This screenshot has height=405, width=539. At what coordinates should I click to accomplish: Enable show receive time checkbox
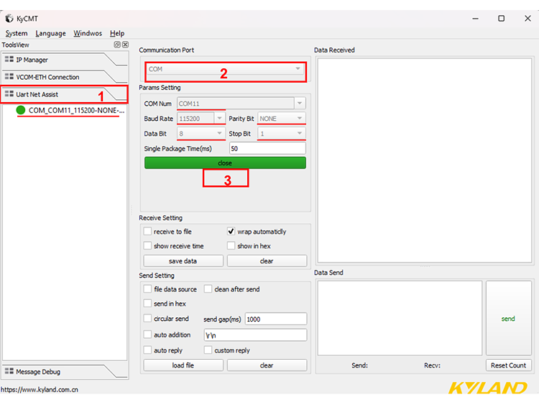[147, 246]
